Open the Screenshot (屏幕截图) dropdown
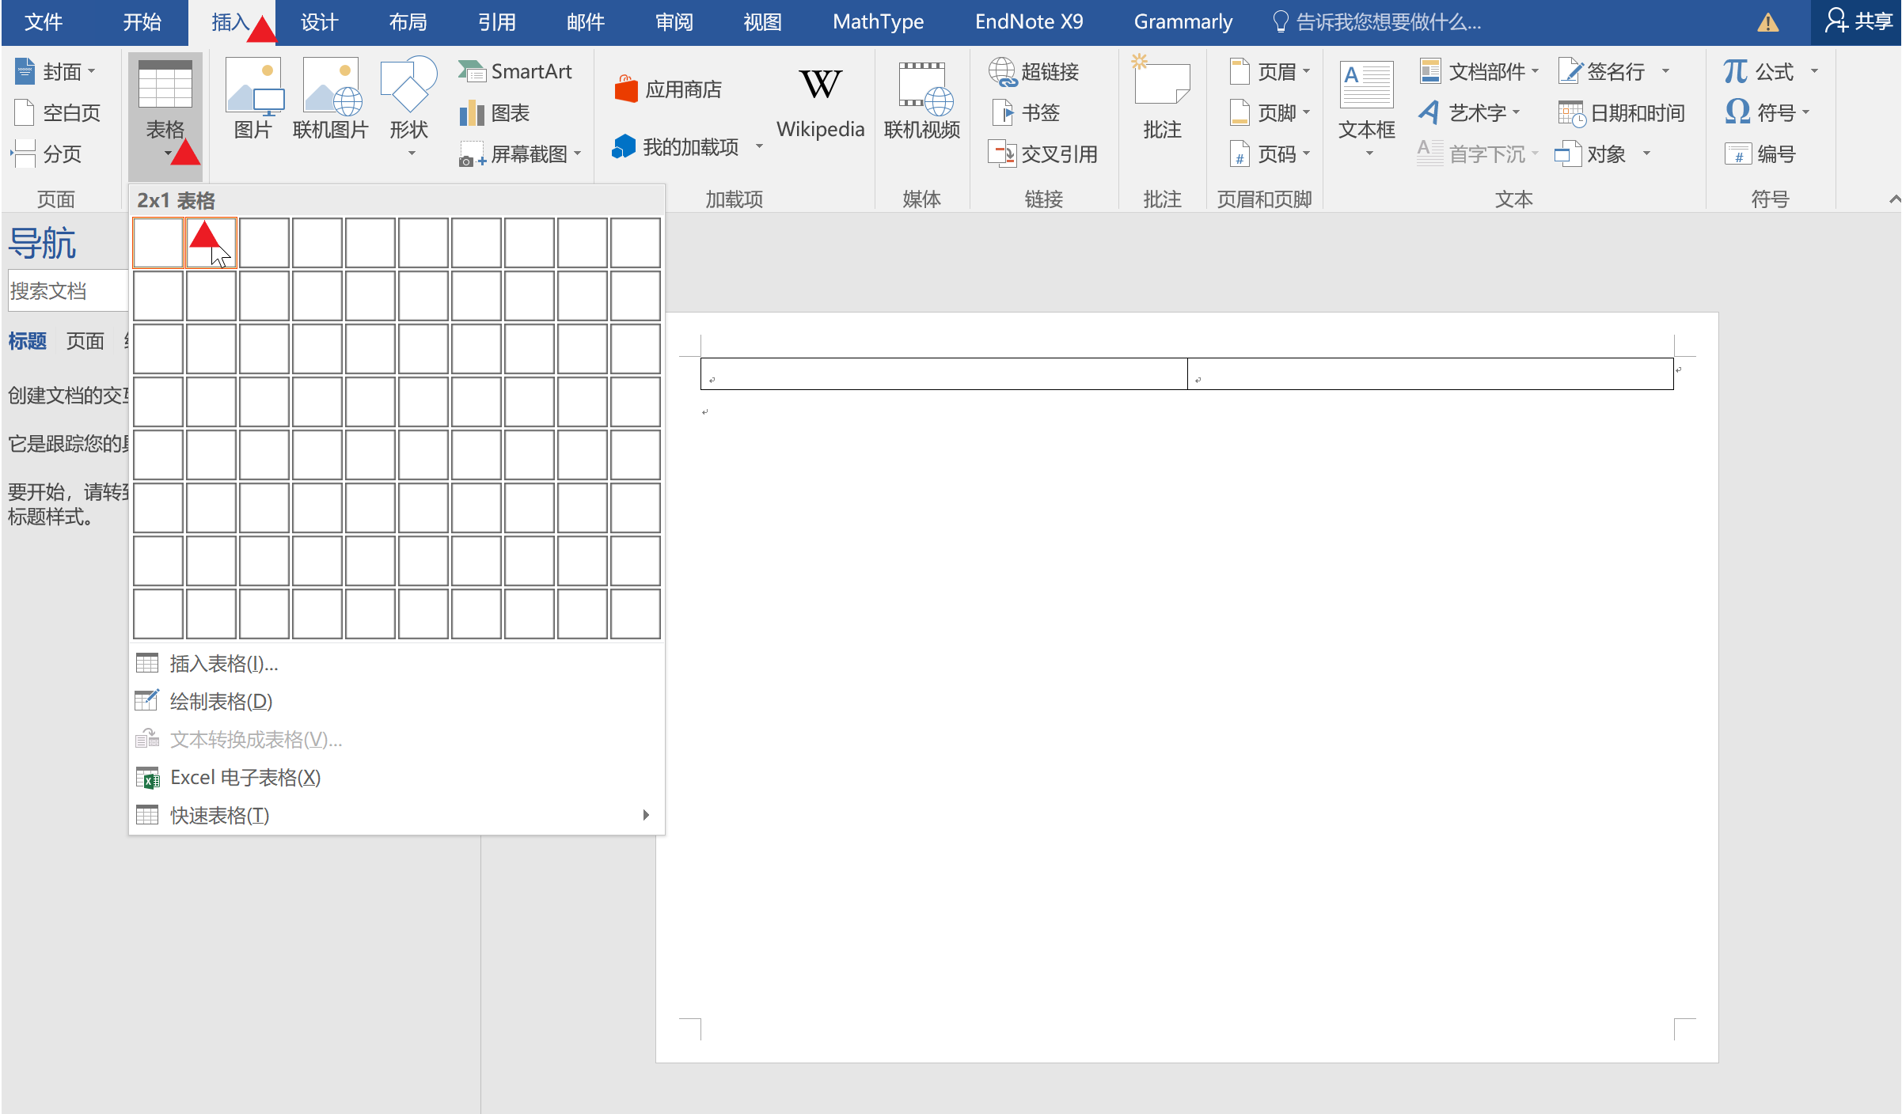The height and width of the screenshot is (1114, 1902). click(521, 153)
